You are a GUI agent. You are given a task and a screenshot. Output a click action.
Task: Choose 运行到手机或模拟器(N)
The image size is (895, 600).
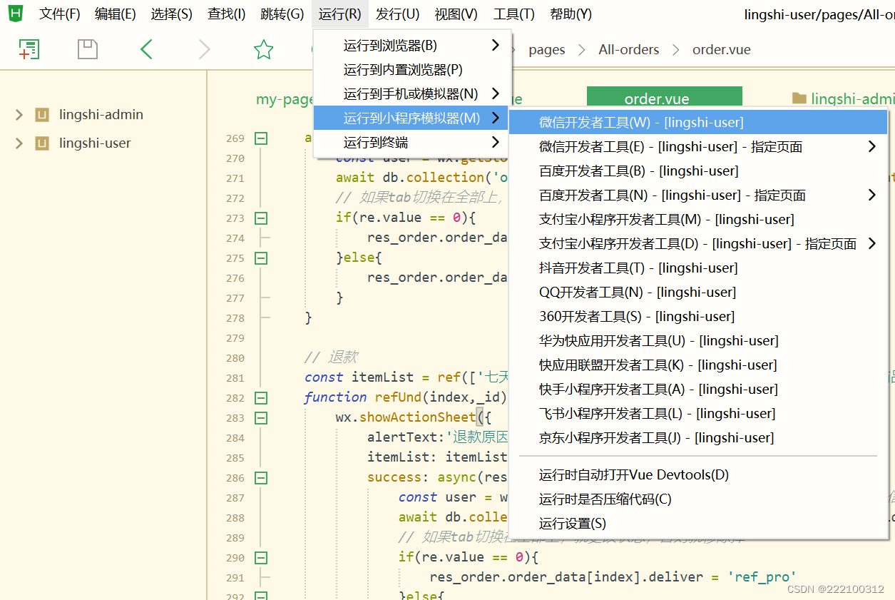coord(412,94)
